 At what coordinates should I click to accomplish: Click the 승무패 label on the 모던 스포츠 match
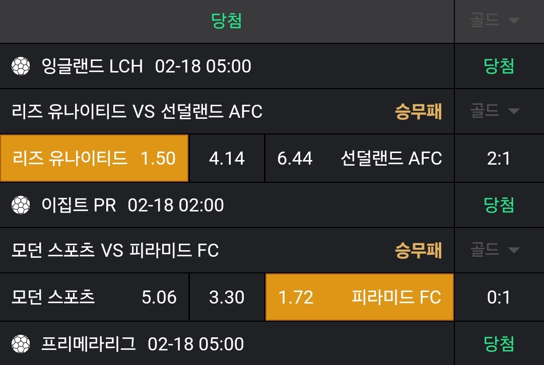coord(418,250)
